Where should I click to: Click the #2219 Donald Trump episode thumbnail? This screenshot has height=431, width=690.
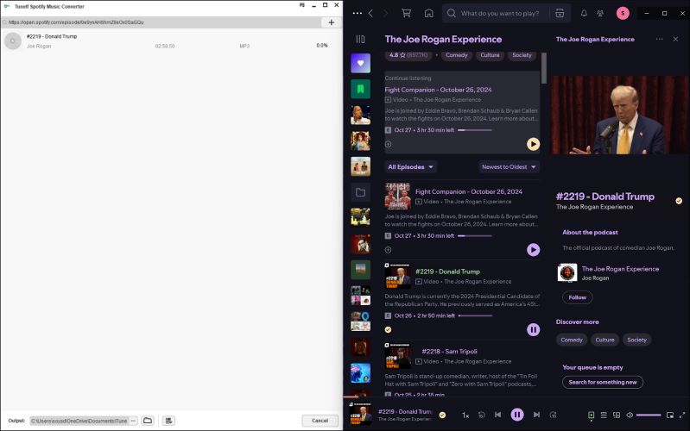pyautogui.click(x=398, y=276)
